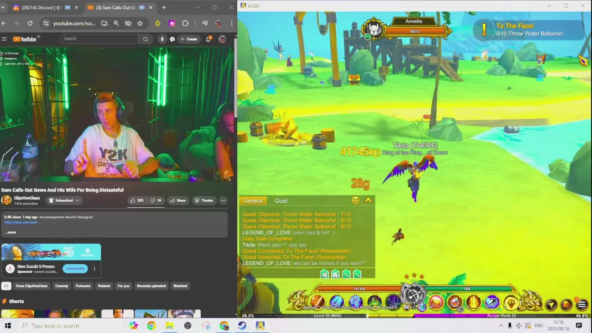Click the quest tracker exclamation mark icon
The width and height of the screenshot is (592, 333).
point(484,30)
